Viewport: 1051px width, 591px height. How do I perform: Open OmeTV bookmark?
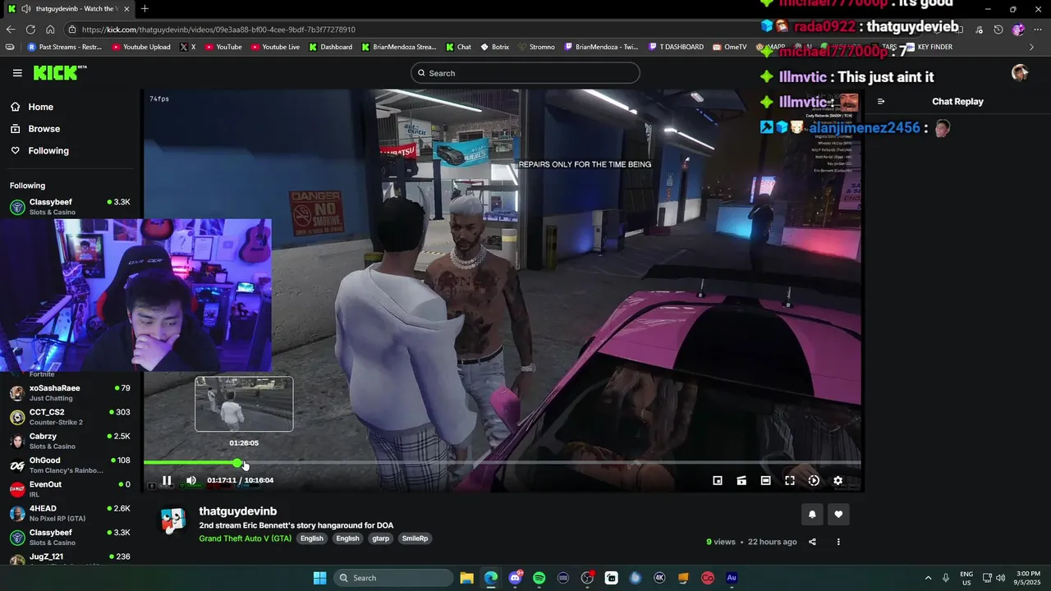[729, 48]
